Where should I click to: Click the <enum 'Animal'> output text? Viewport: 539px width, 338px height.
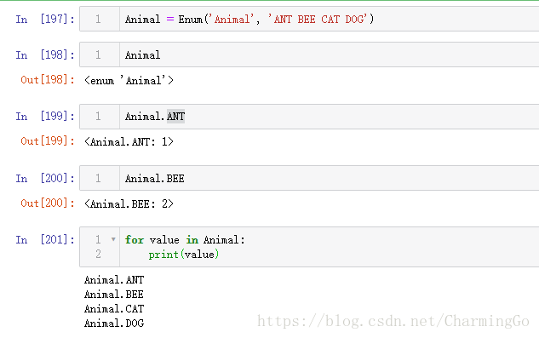point(129,81)
